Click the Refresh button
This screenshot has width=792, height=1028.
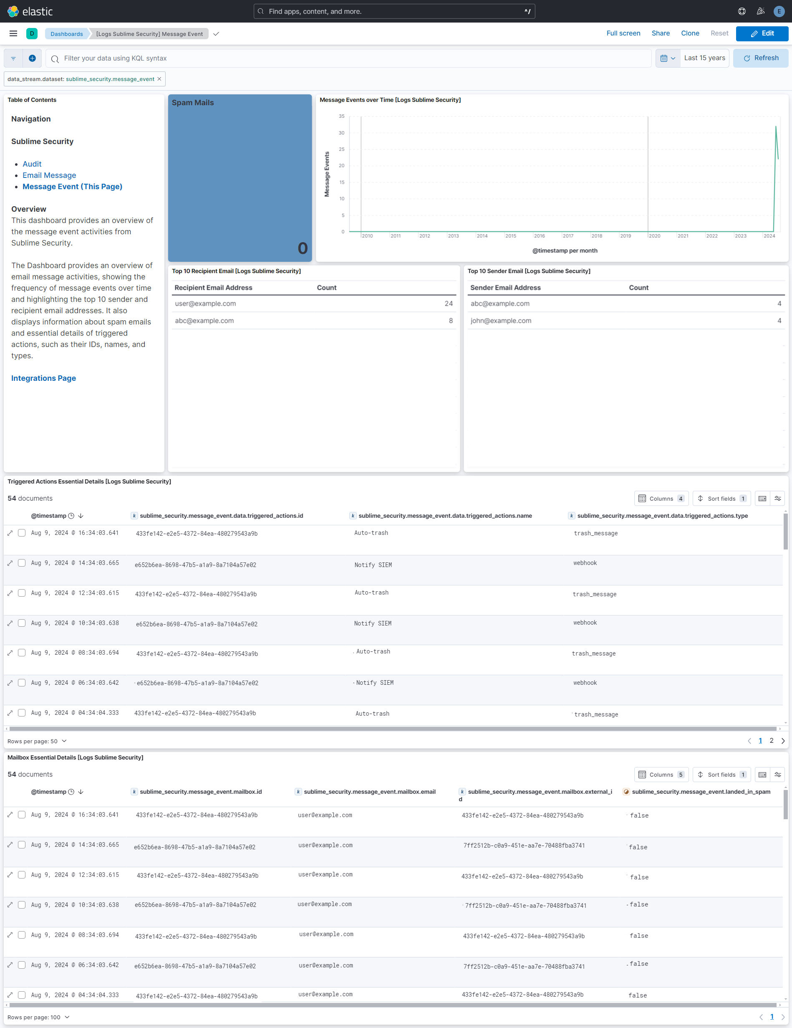pyautogui.click(x=761, y=58)
